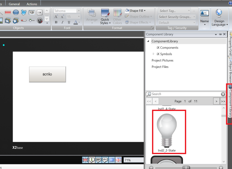
Task: Toggle the 'abc' text display in status bar
Action: [105, 160]
